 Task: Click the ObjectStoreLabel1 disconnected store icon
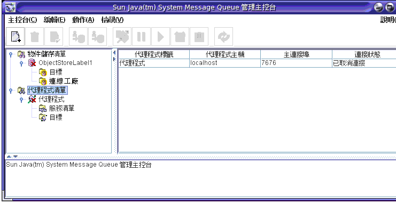[32, 63]
